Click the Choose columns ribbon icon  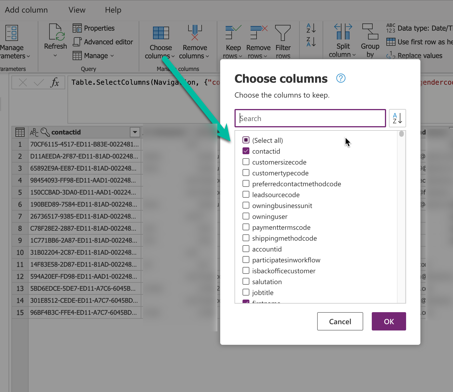pyautogui.click(x=161, y=33)
